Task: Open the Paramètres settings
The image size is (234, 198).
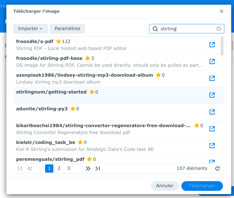Action: (67, 29)
